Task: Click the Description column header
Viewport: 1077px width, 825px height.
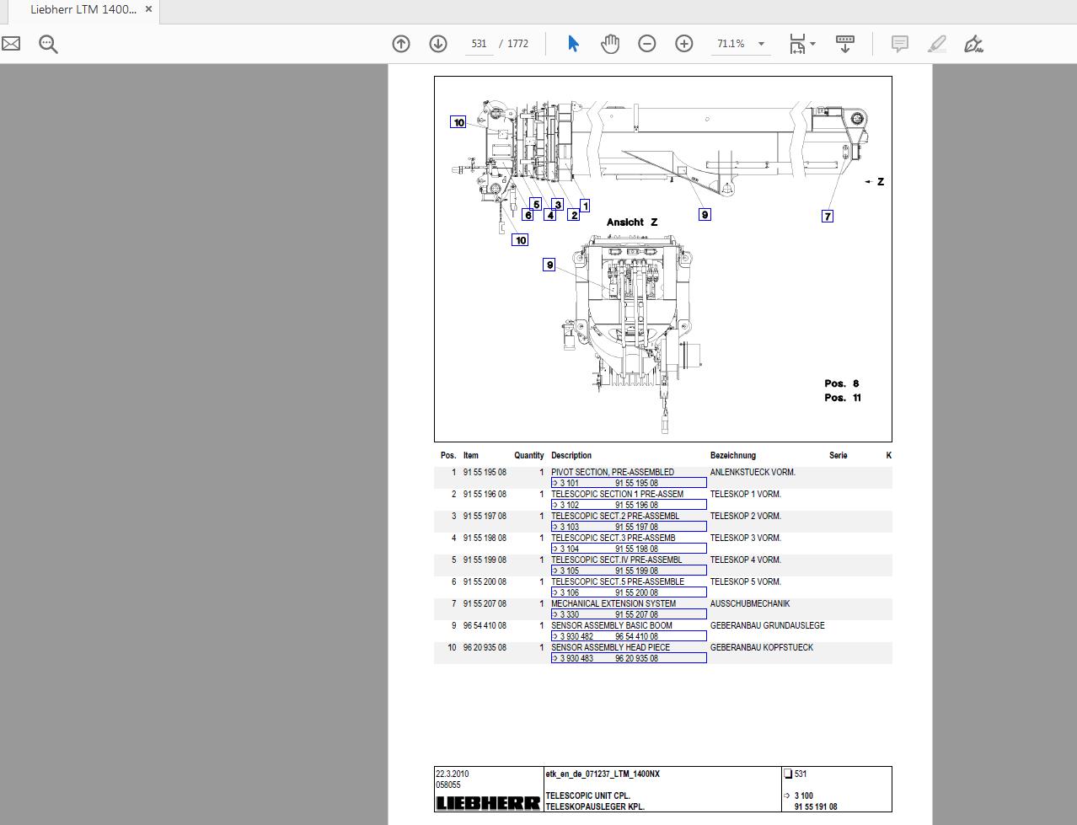Action: (571, 455)
